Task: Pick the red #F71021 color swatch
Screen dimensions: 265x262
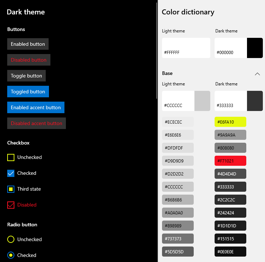Action: [230, 161]
